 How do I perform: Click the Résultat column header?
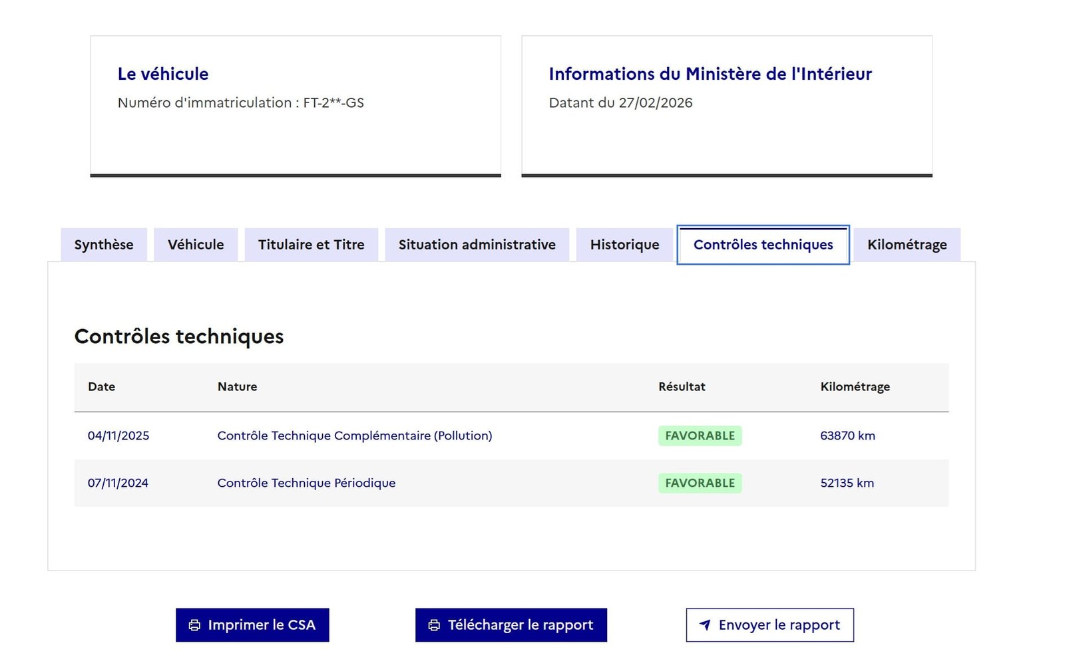(x=682, y=387)
